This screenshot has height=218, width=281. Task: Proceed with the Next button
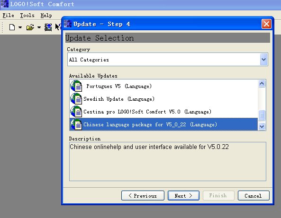pyautogui.click(x=183, y=196)
